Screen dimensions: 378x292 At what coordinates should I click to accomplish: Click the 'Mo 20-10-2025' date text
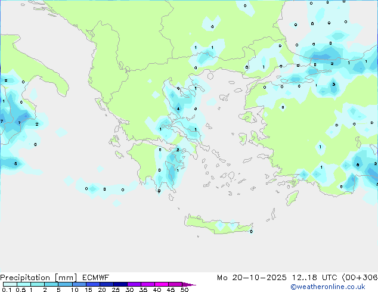click(252, 278)
